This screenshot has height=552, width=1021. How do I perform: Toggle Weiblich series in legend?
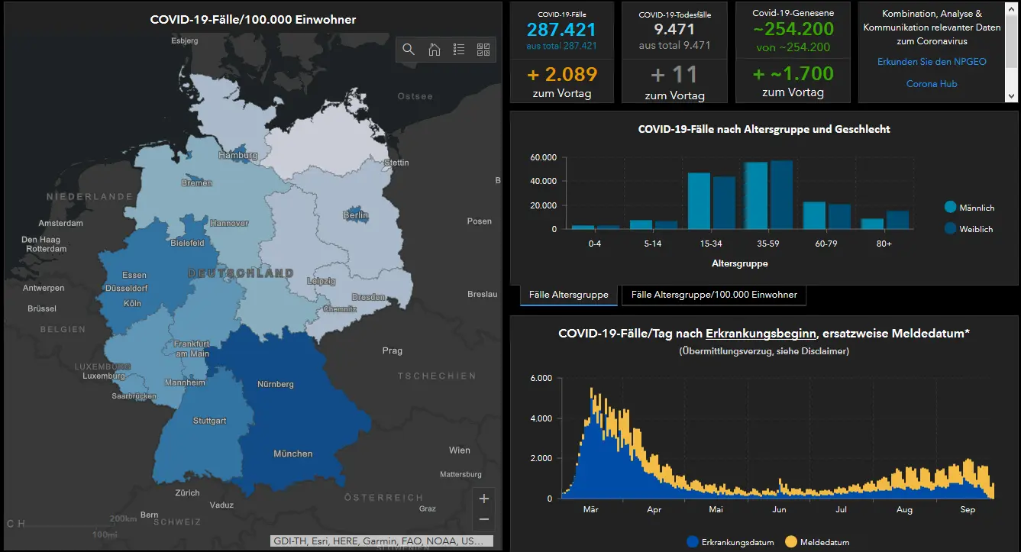tap(968, 229)
